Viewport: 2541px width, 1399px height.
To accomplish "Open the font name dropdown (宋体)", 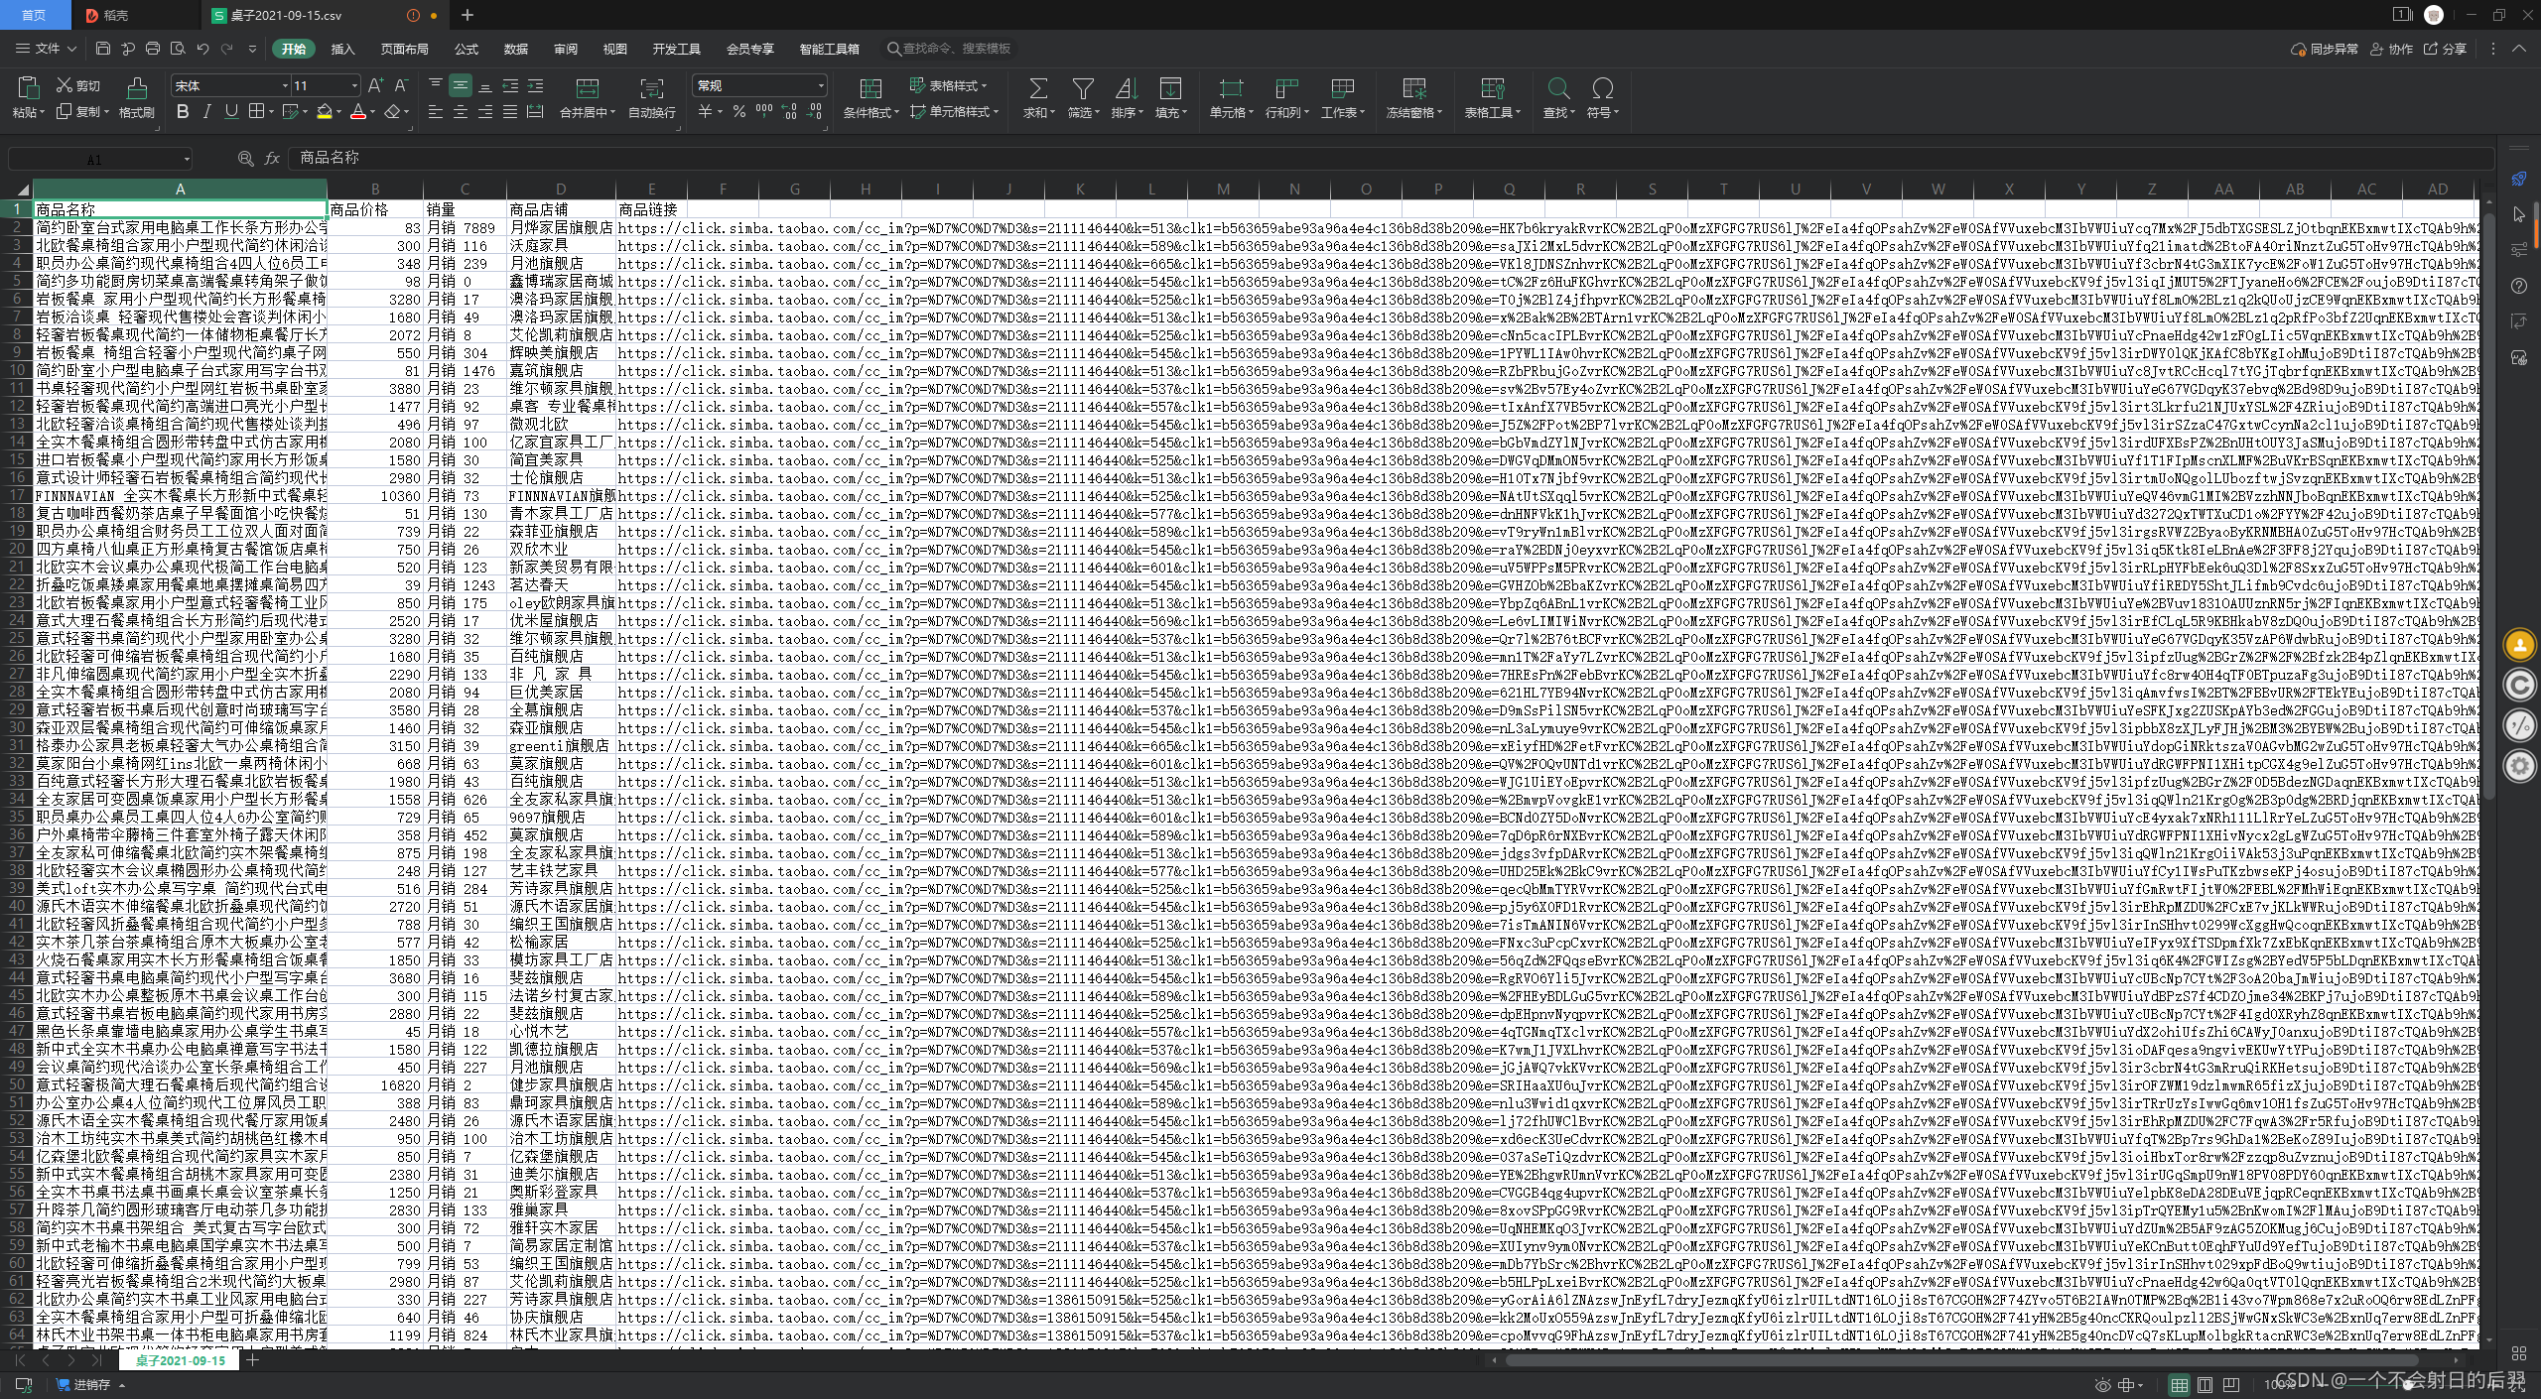I will pos(285,86).
